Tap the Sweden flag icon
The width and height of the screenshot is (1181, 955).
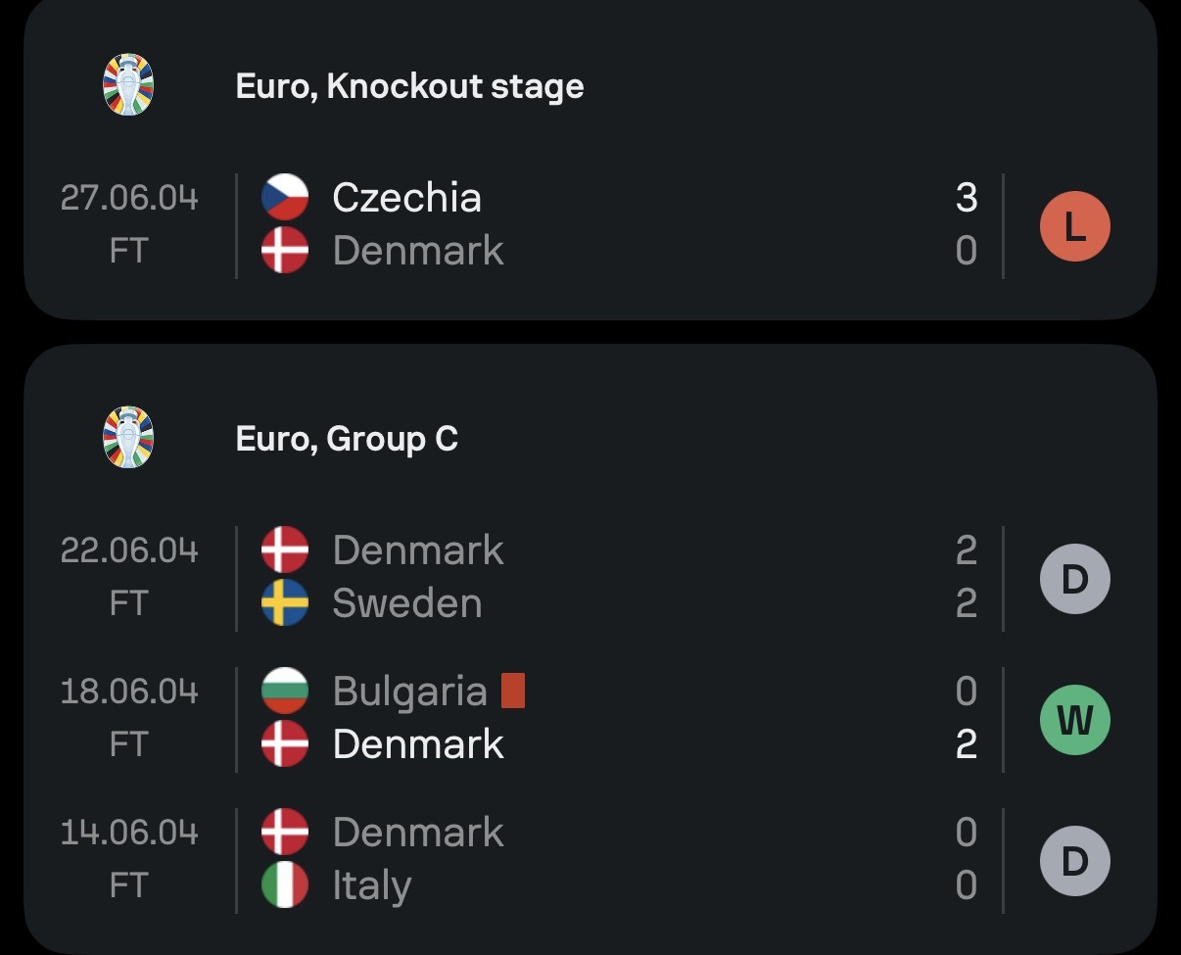[285, 603]
